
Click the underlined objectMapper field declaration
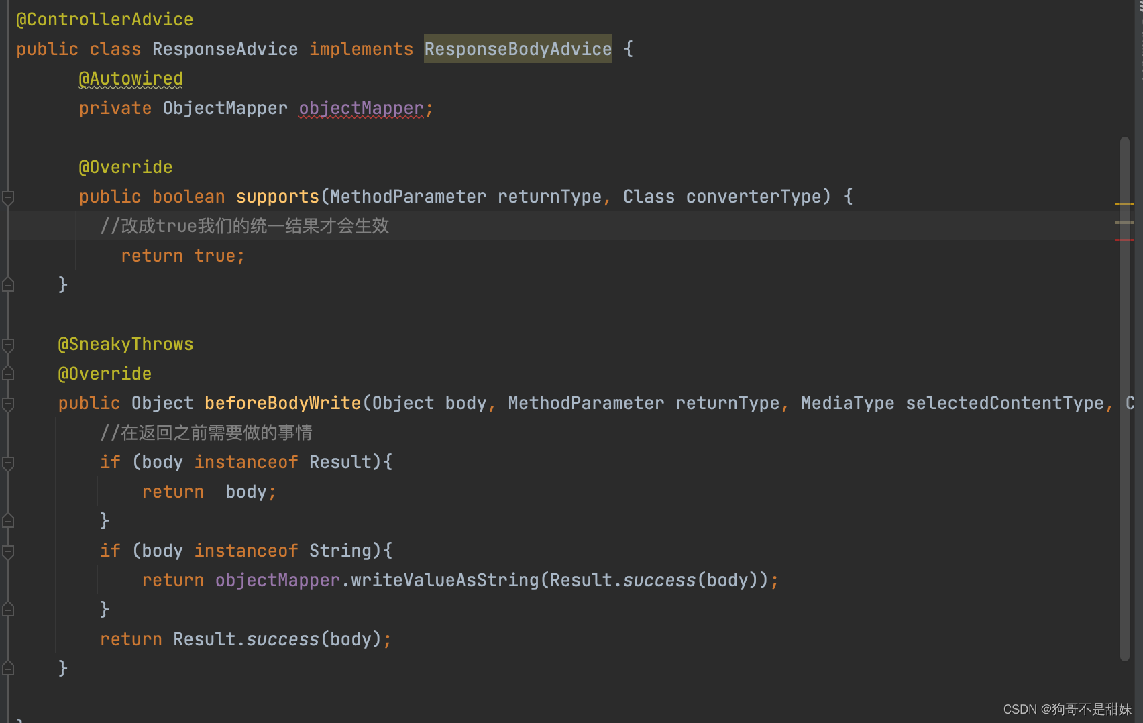361,108
